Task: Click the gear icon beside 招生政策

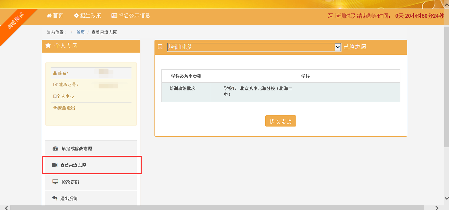Action: click(x=76, y=15)
